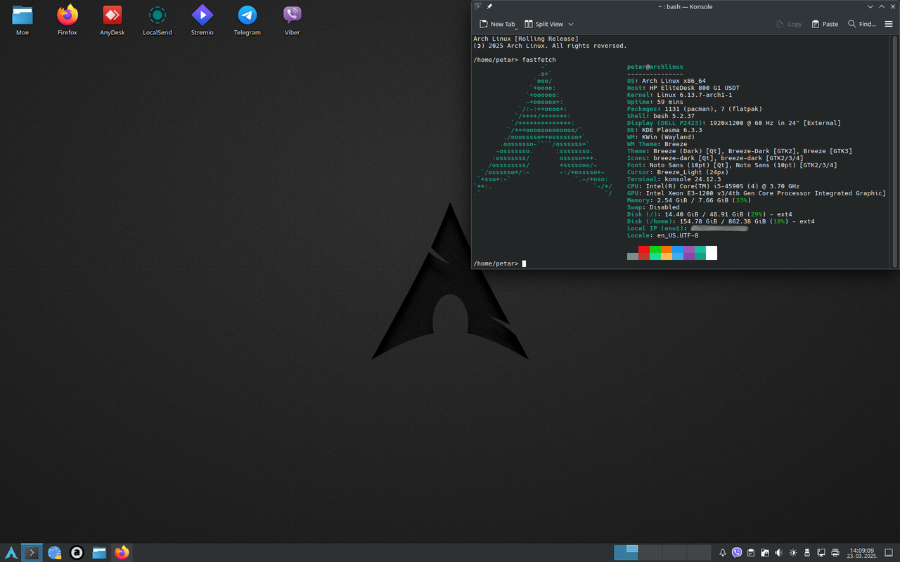Click the Paste button in Konsole
This screenshot has width=900, height=562.
click(x=825, y=24)
